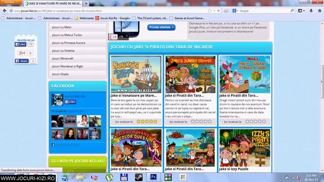The height and width of the screenshot is (182, 324).
Task: Click the Facebook Like button in left share widget
Action: coord(20,44)
